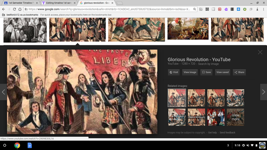Click the muted volume icon in system tray

tap(248, 145)
